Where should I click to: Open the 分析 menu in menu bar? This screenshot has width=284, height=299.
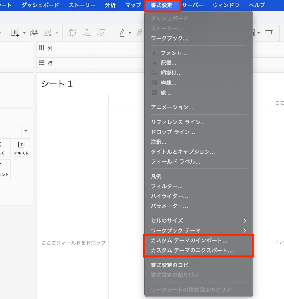click(110, 5)
